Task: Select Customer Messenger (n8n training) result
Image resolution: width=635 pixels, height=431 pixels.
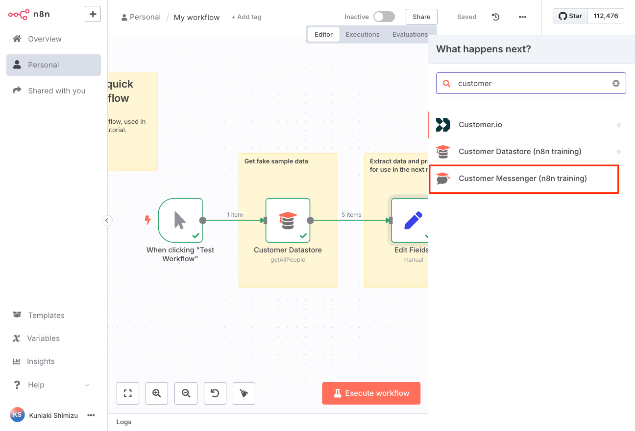Action: (524, 179)
